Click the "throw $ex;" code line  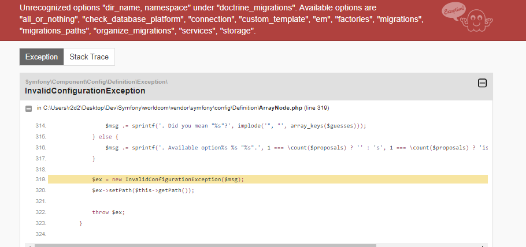[x=108, y=212]
